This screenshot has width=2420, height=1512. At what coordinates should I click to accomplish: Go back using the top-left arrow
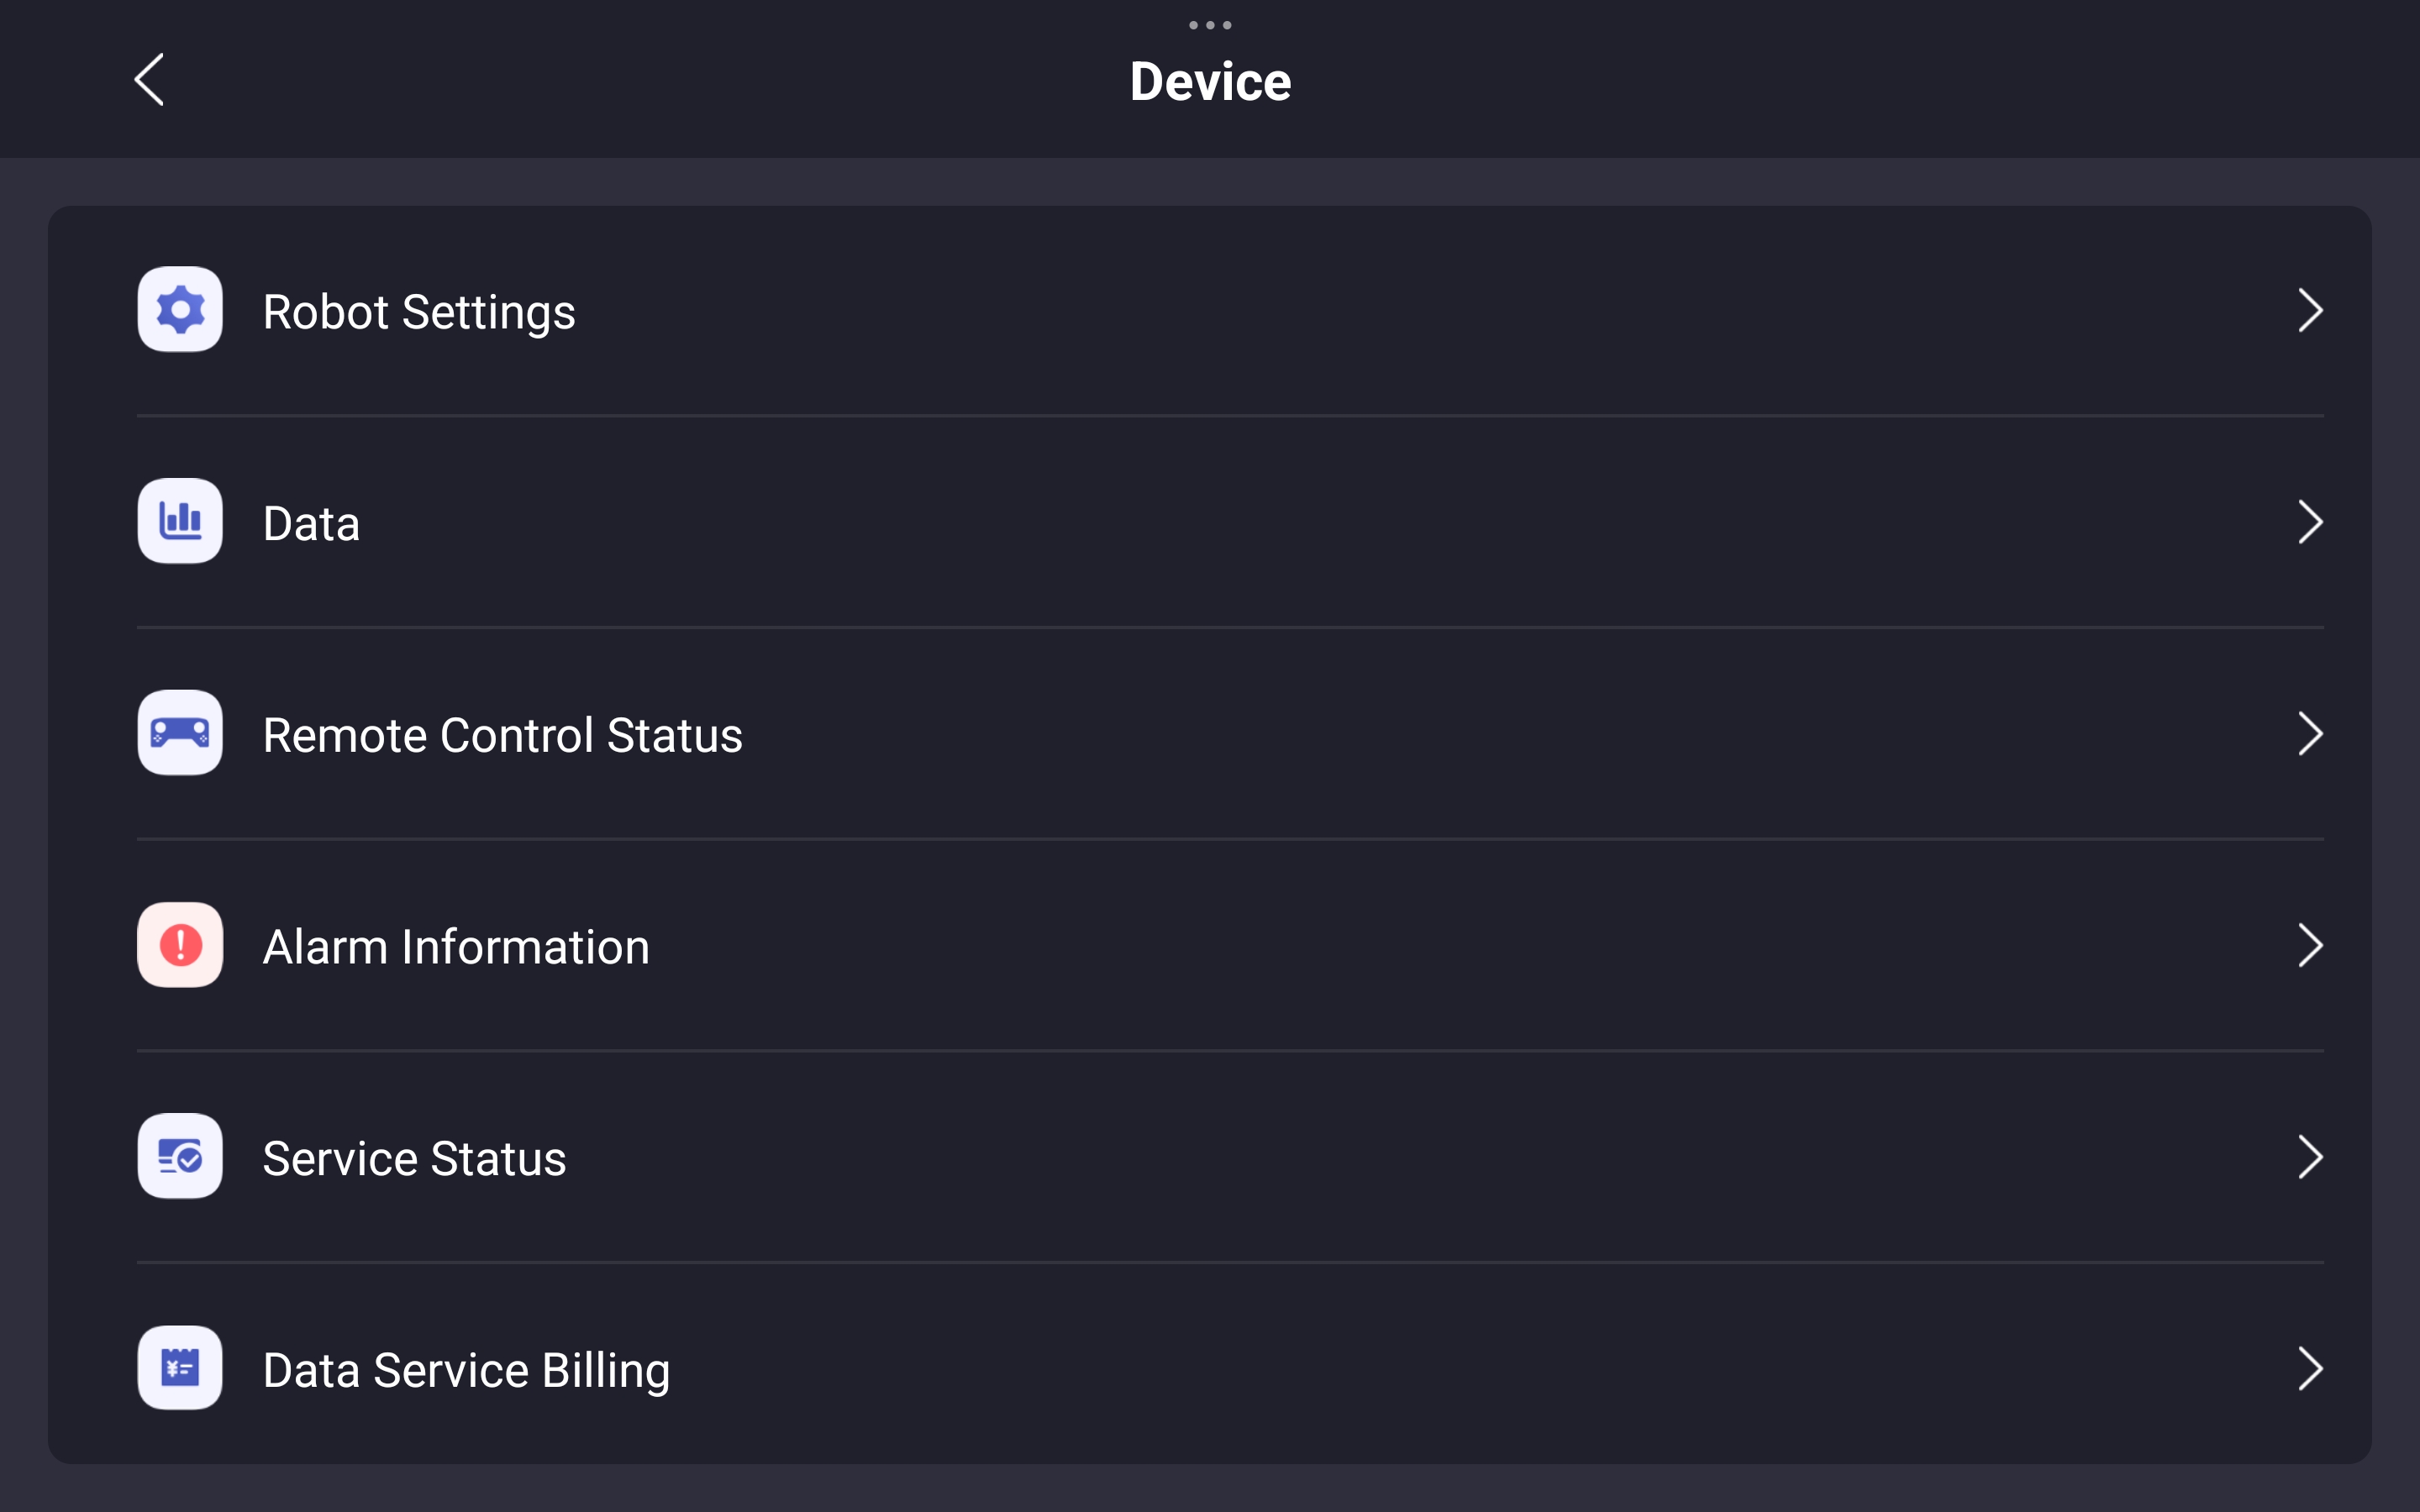(x=149, y=80)
